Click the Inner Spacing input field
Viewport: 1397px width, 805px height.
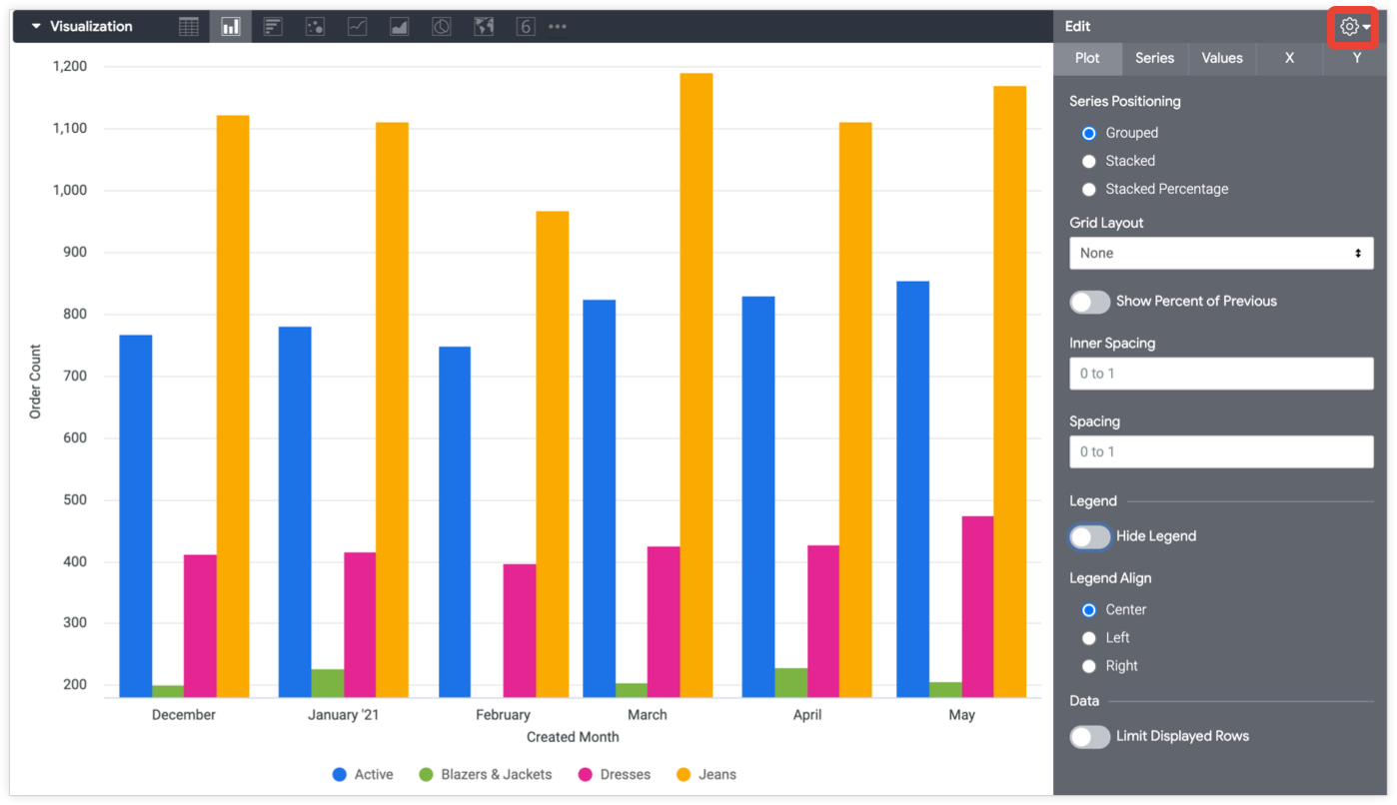coord(1221,374)
